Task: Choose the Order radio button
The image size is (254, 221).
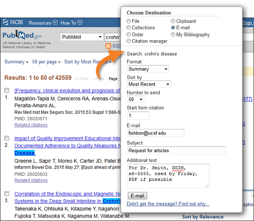Action: (129, 34)
